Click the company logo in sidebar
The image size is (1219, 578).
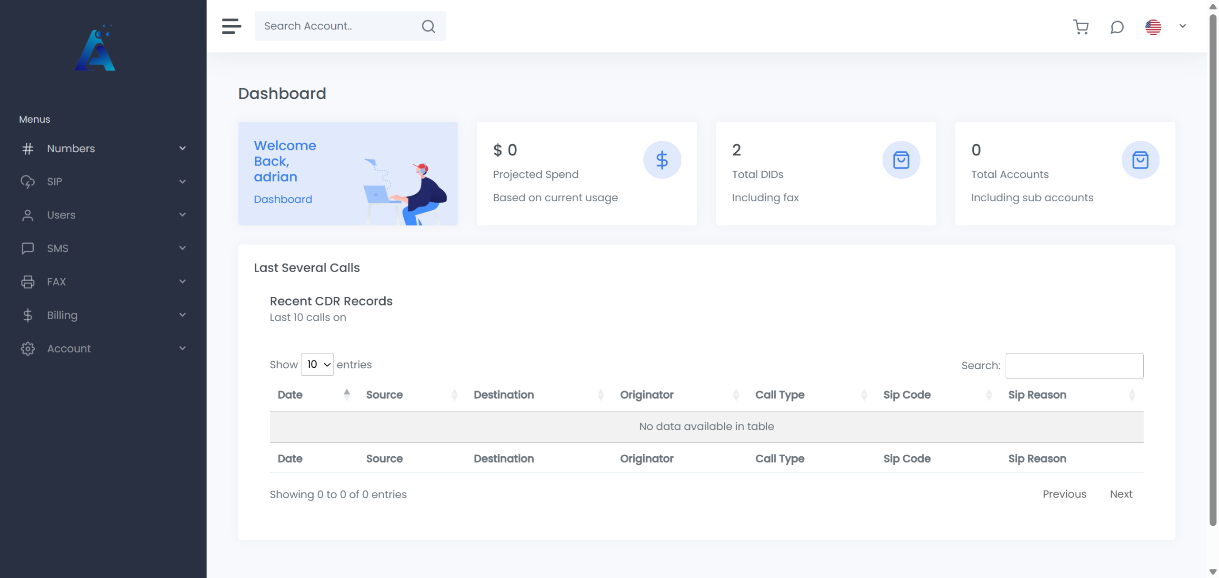click(96, 49)
